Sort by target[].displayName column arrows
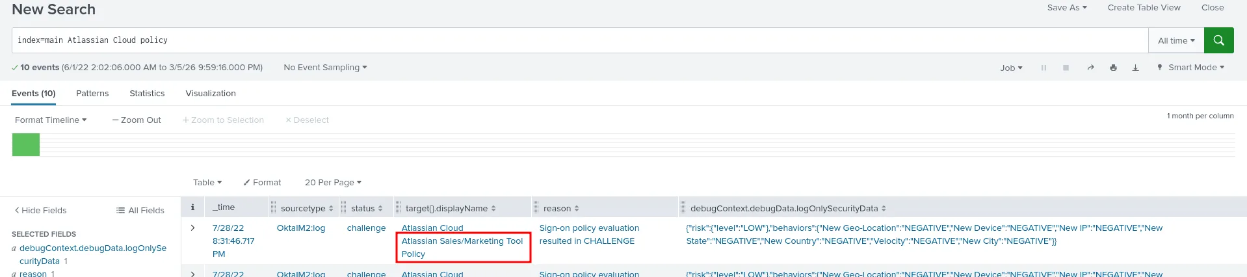Screen dimensions: 1247x277 (493, 209)
